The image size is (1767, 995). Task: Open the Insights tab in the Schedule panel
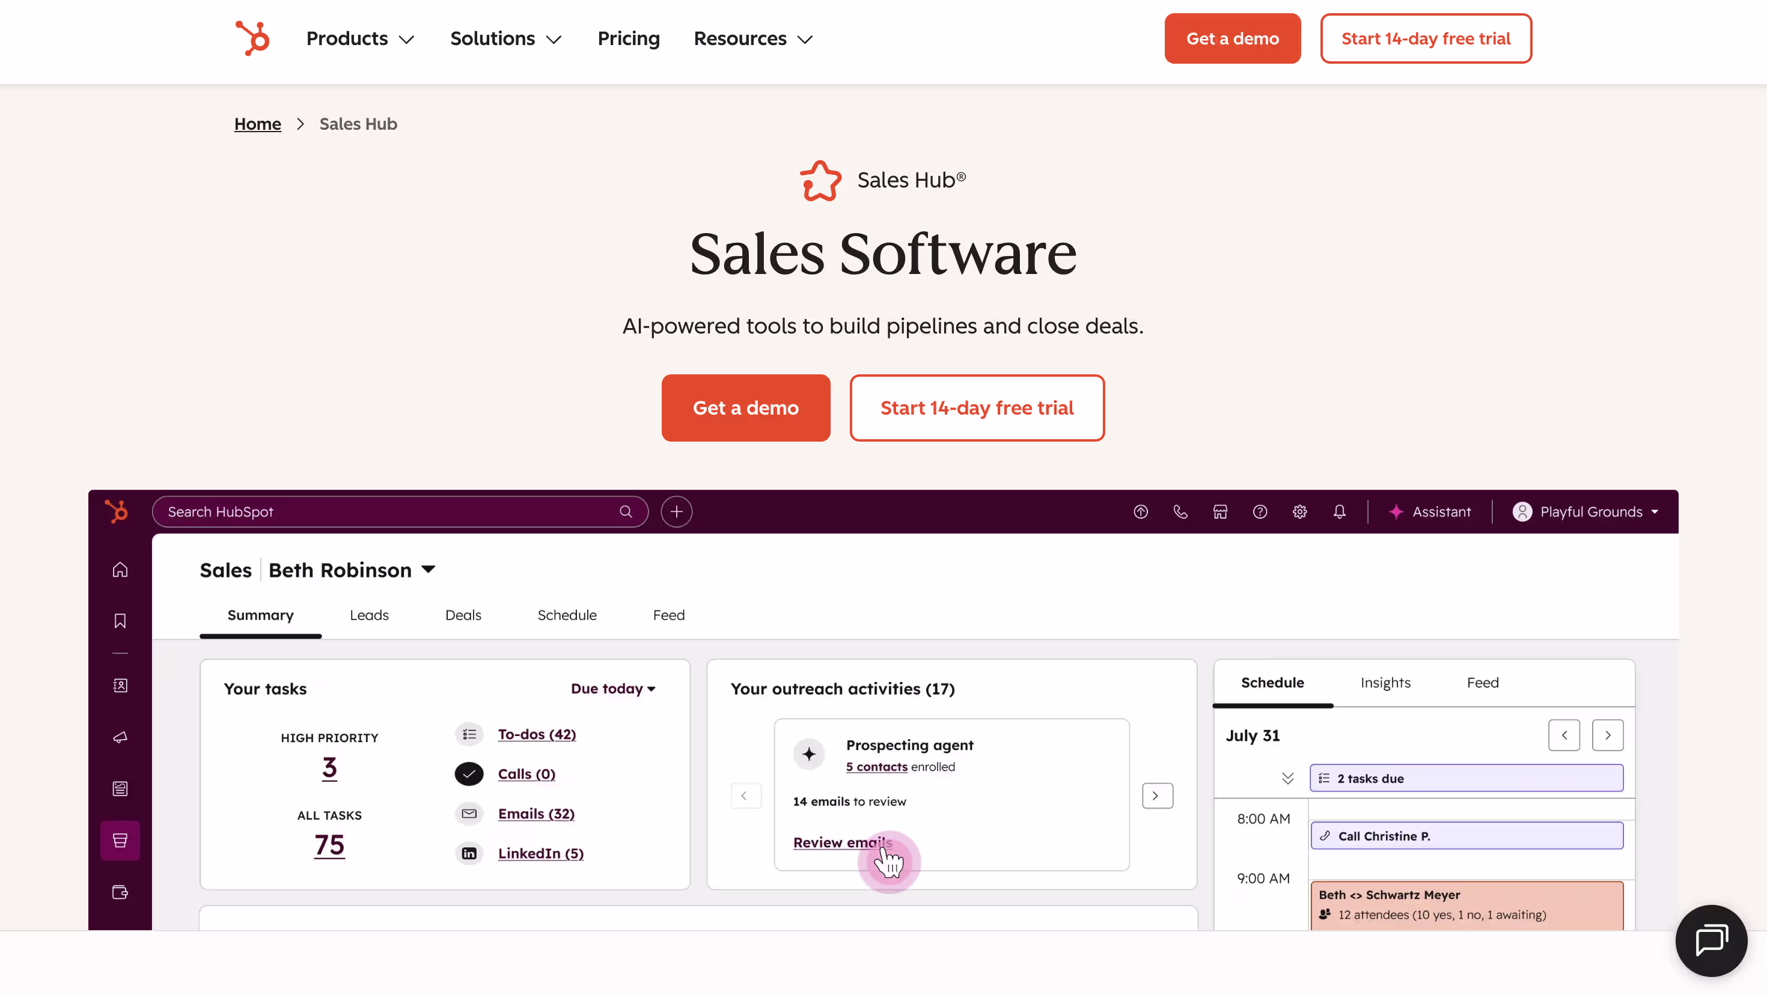pos(1385,683)
